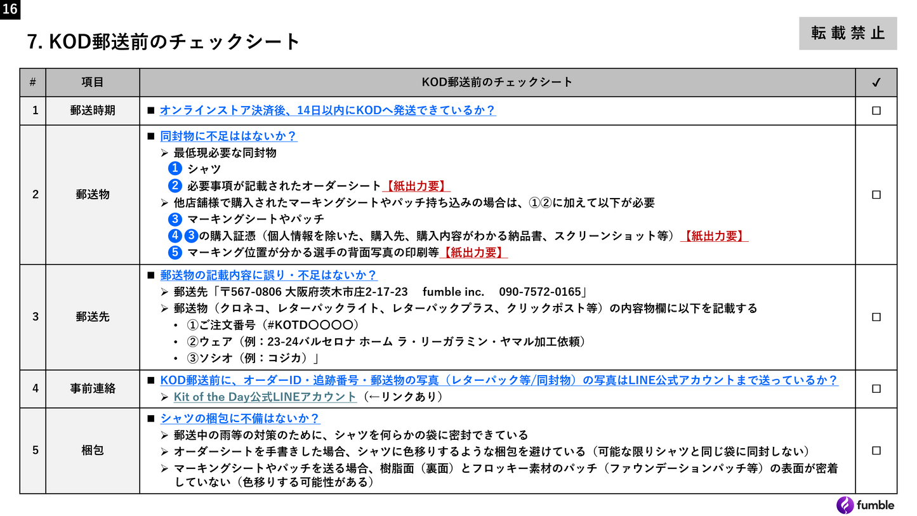Click the fumble wordmark text
The image size is (917, 516).
pyautogui.click(x=876, y=505)
